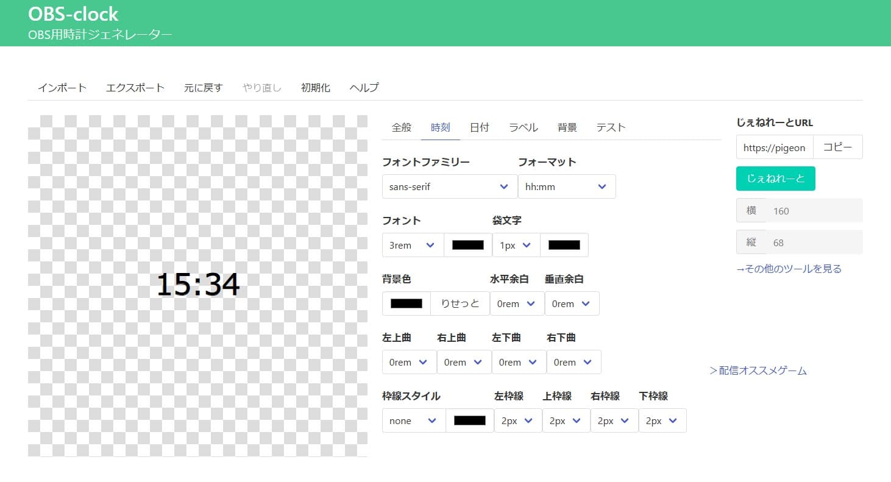Click the りせっと background reset button
The image size is (891, 482).
tap(460, 303)
